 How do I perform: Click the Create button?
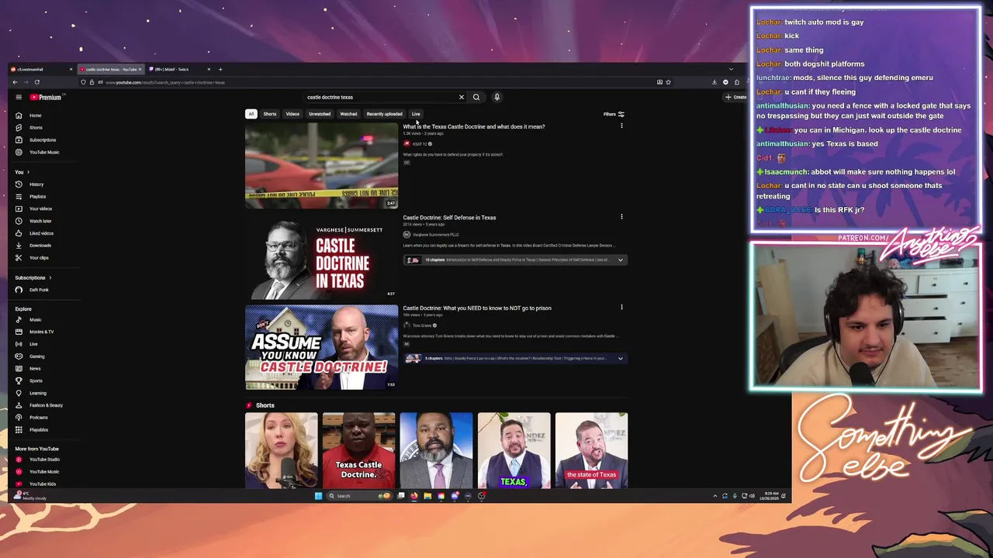[735, 97]
